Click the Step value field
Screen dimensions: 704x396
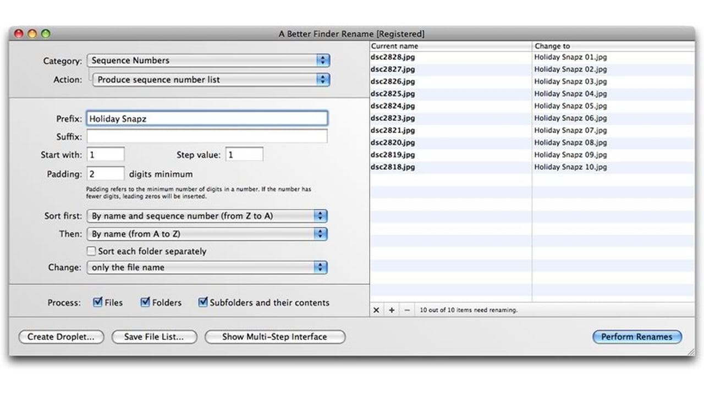coord(244,155)
